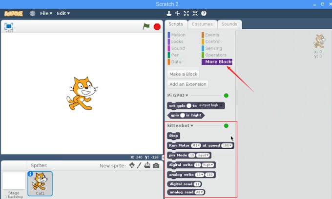Select the Delete scissors tool
The width and height of the screenshot is (332, 199).
[x=178, y=13]
